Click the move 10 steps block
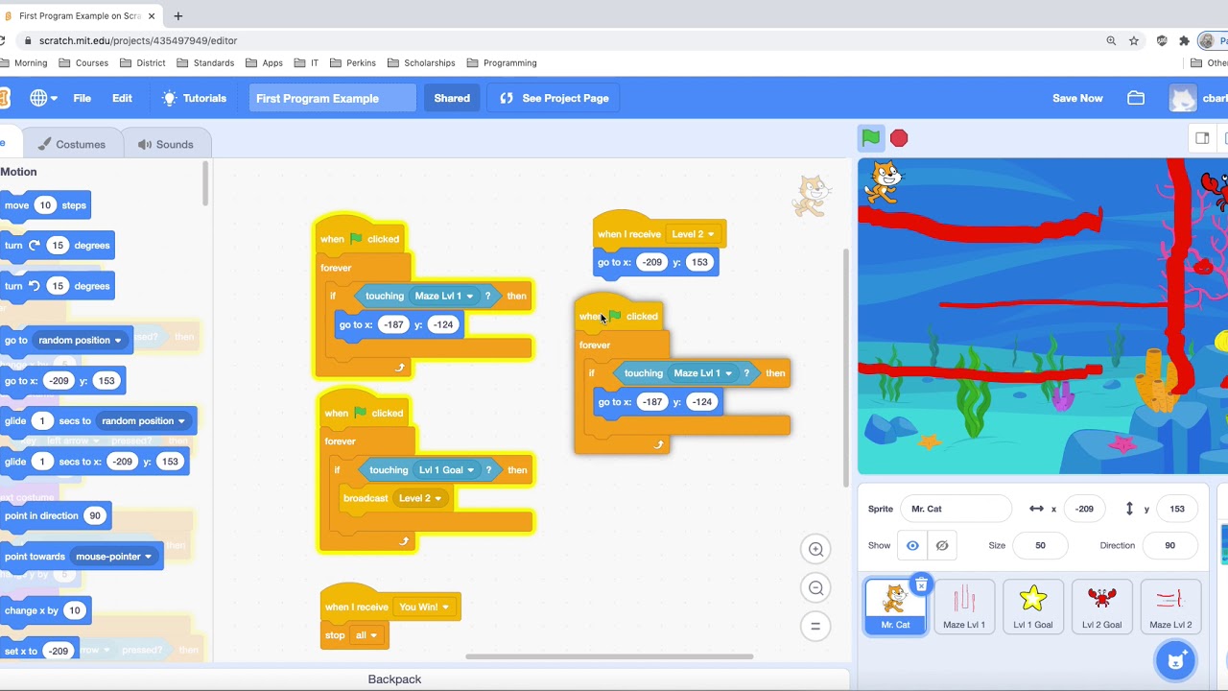The width and height of the screenshot is (1228, 691). (43, 205)
